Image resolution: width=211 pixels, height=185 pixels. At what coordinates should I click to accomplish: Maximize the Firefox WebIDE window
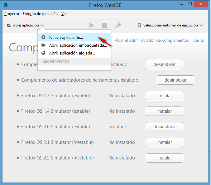pos(190,4)
